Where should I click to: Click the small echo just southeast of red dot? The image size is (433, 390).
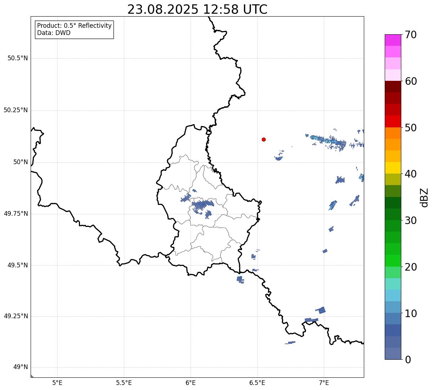click(278, 158)
